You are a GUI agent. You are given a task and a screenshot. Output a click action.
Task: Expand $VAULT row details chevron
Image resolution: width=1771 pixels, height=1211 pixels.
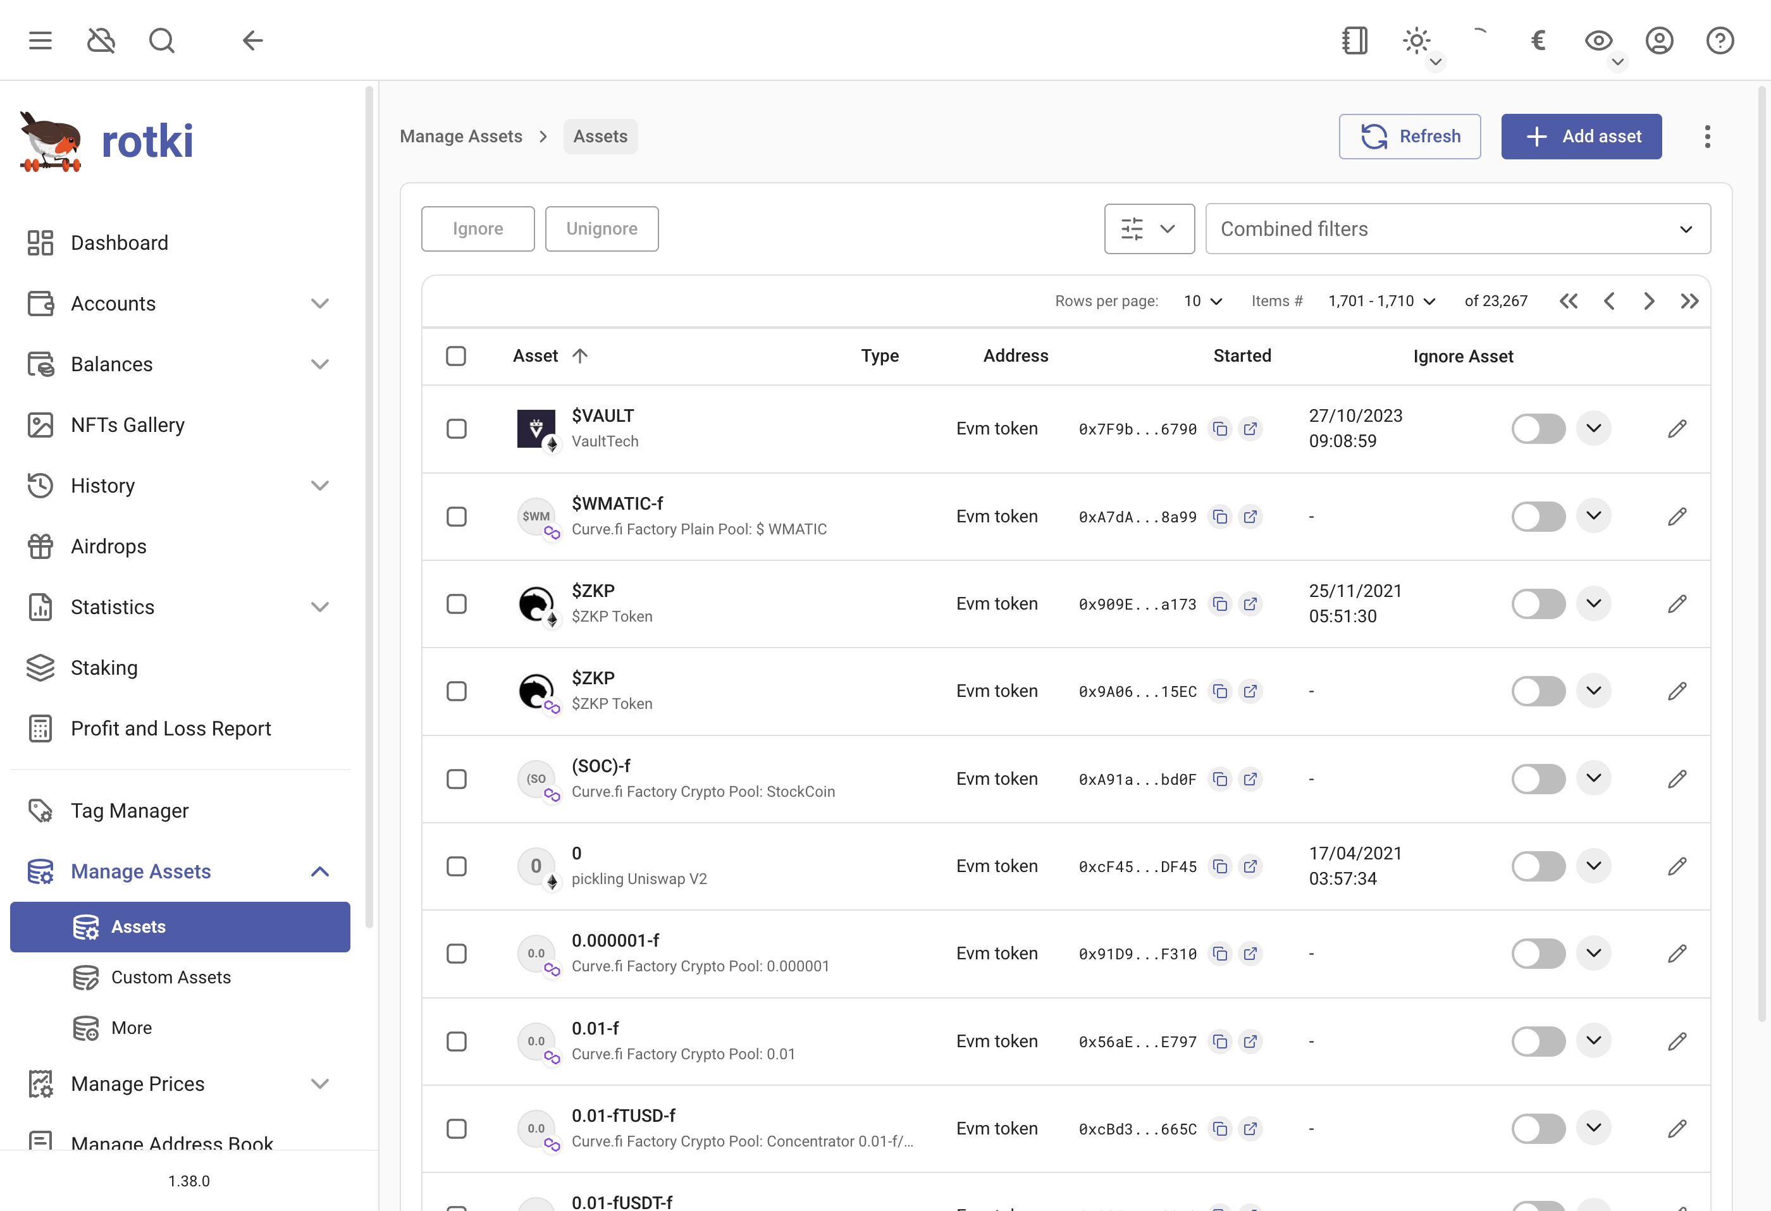click(1593, 428)
